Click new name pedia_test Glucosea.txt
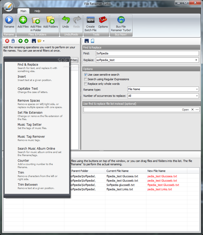The height and width of the screenshot is (235, 203). [x=162, y=176]
